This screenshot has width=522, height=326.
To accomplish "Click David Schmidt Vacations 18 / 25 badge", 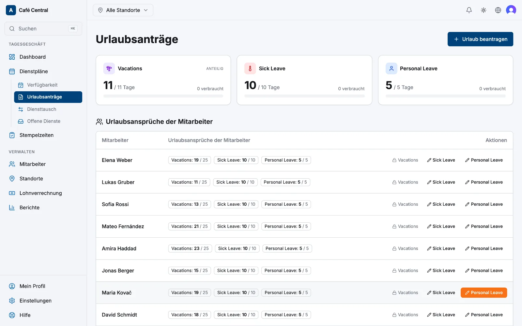I will pos(190,315).
